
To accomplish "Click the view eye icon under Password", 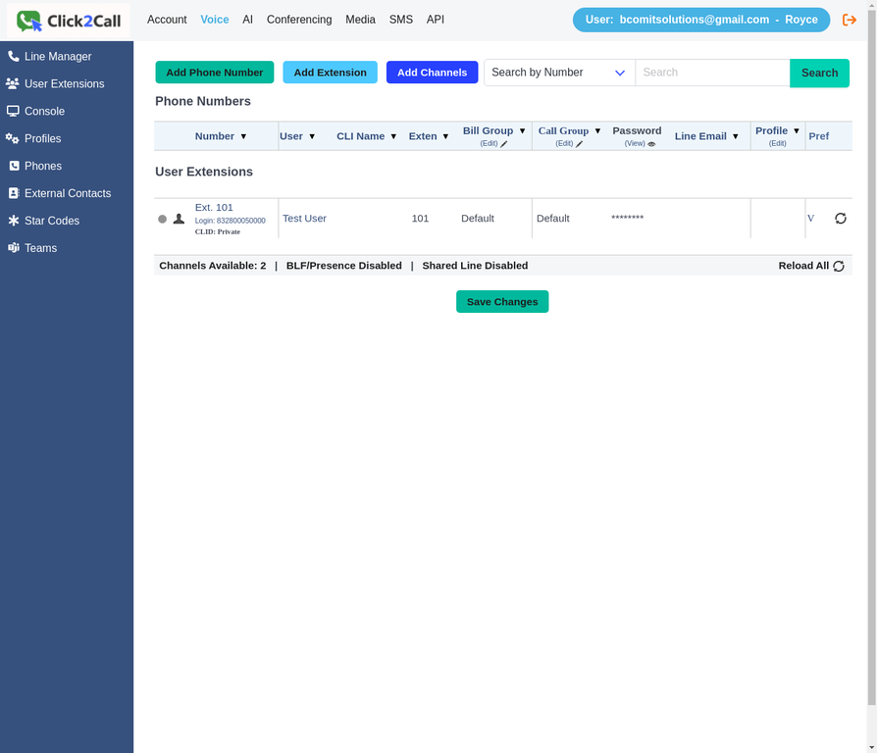I will pos(650,143).
